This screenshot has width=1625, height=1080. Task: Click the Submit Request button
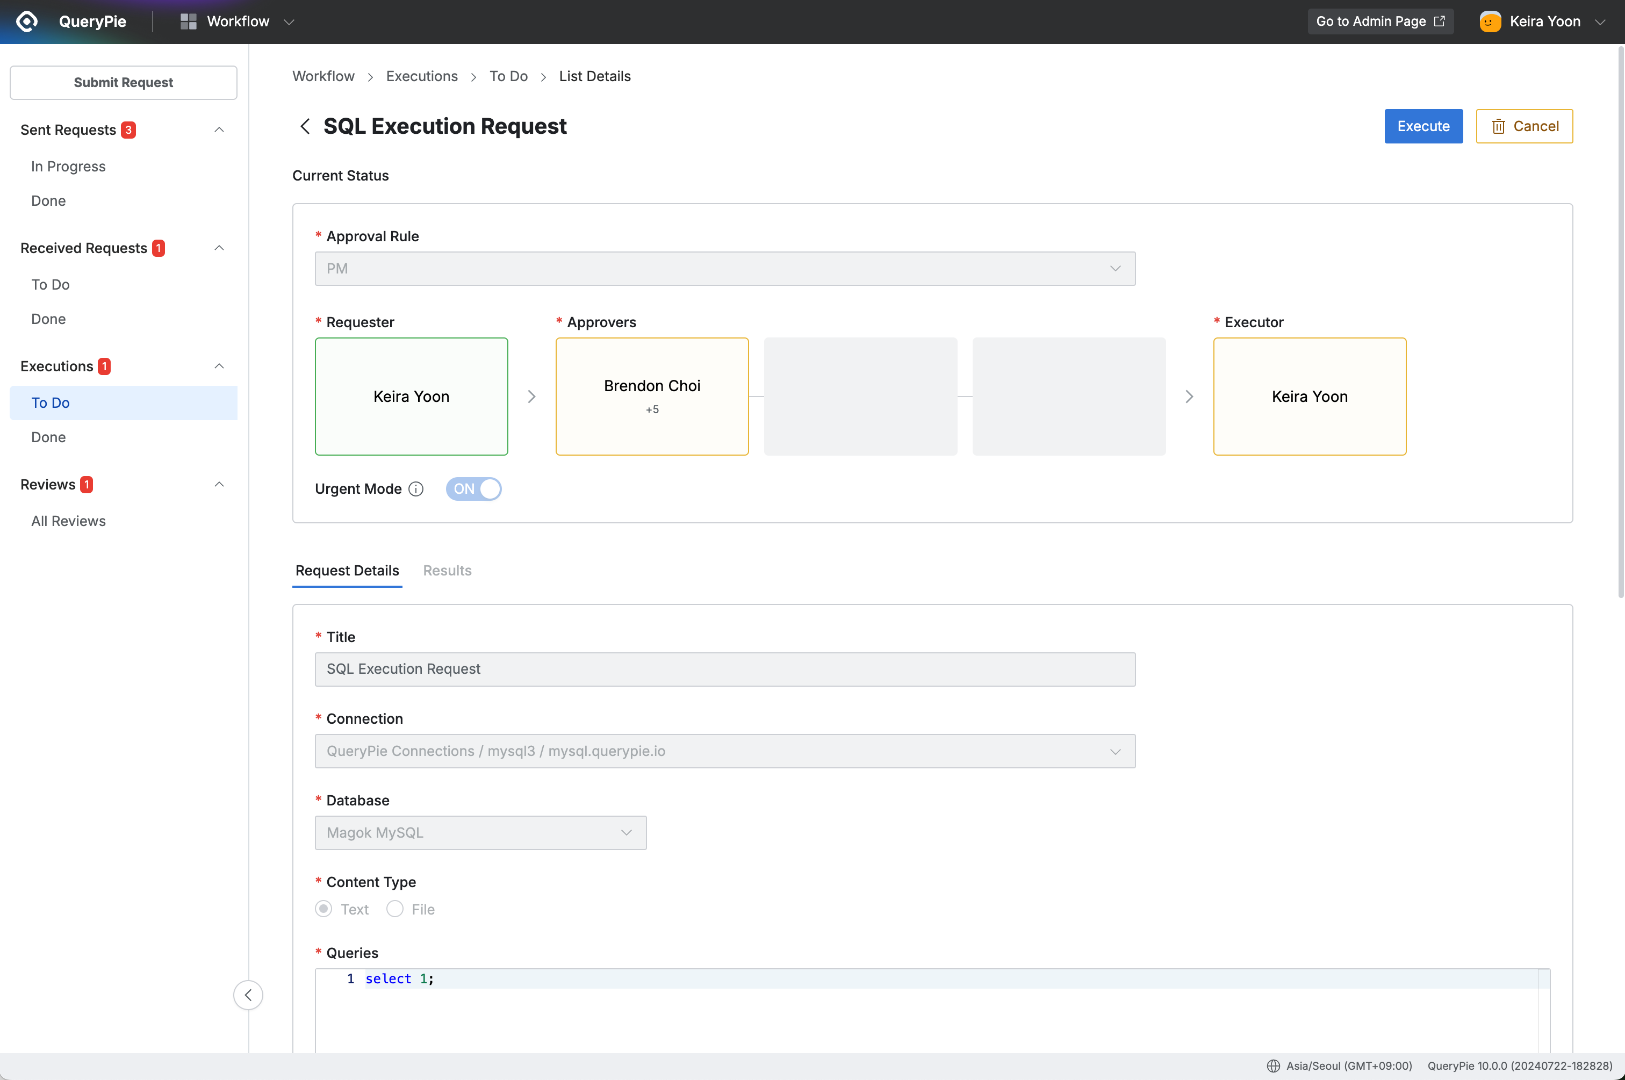(123, 83)
